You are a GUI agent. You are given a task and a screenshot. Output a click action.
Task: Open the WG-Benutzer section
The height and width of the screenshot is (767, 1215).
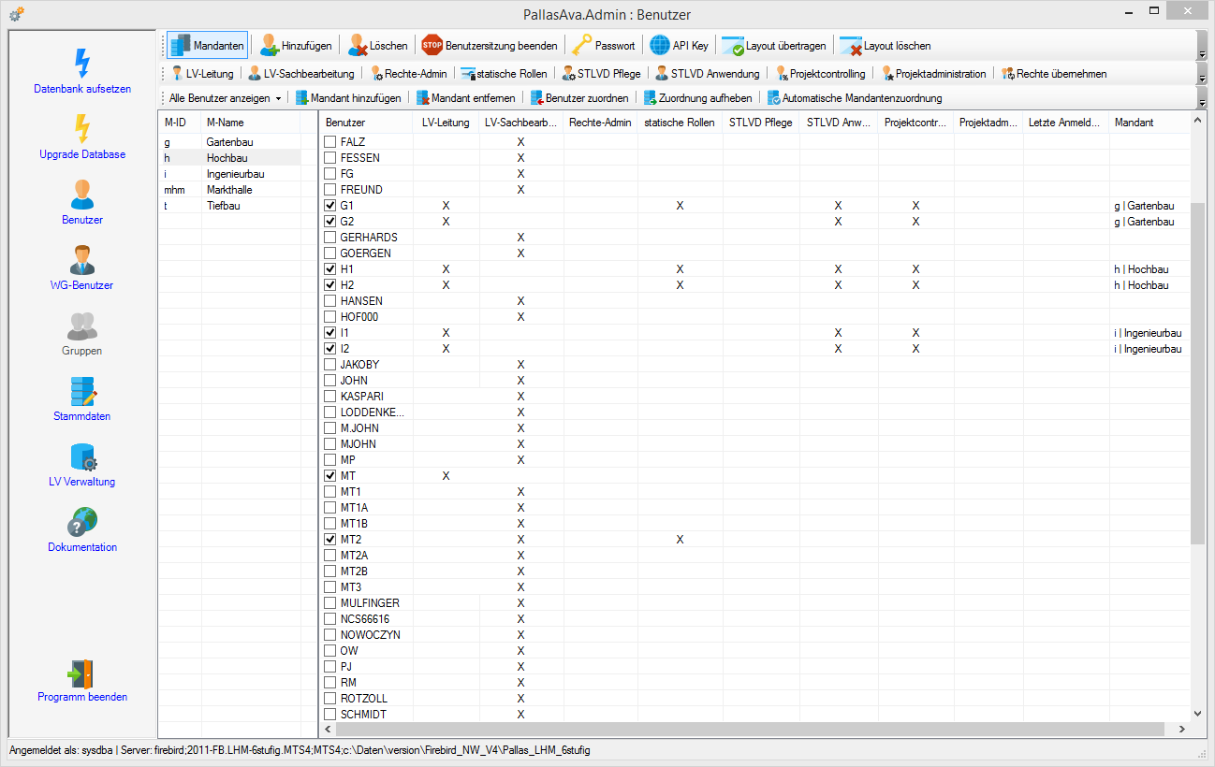[x=82, y=268]
